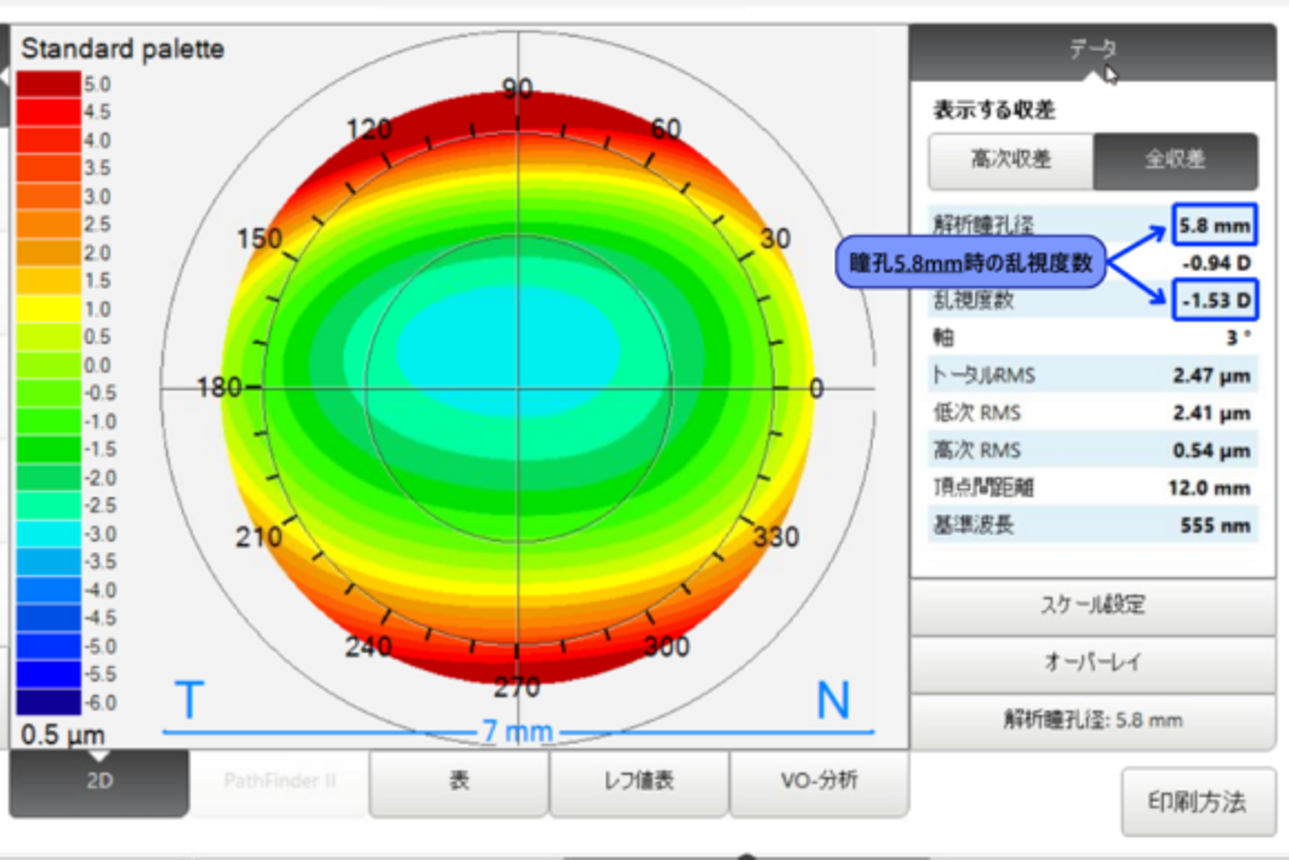Click the 30 degree axis label
Viewport: 1289px width, 860px height.
(x=775, y=239)
